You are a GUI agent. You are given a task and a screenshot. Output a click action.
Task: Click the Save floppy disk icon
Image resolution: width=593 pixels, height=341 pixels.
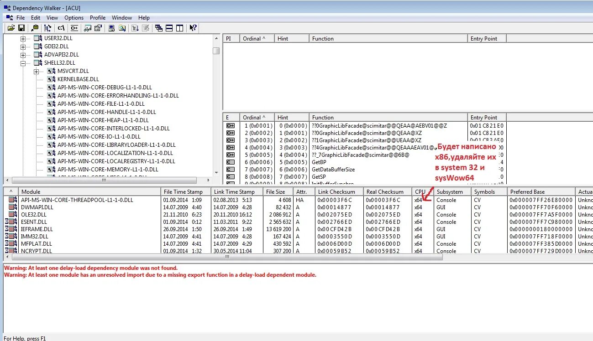click(21, 28)
